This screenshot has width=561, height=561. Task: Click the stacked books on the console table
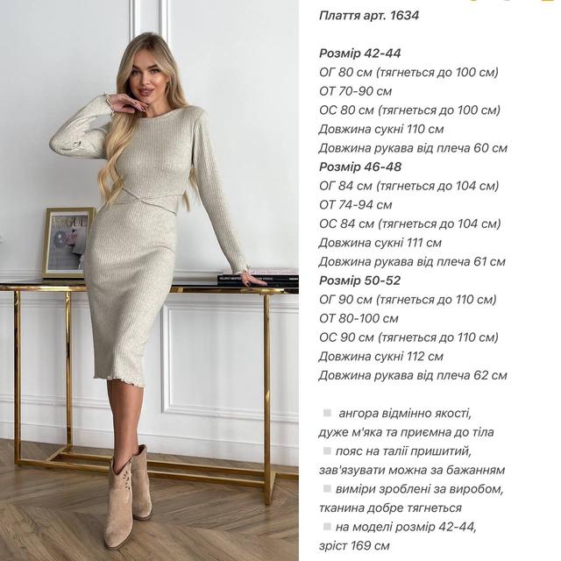tap(258, 277)
